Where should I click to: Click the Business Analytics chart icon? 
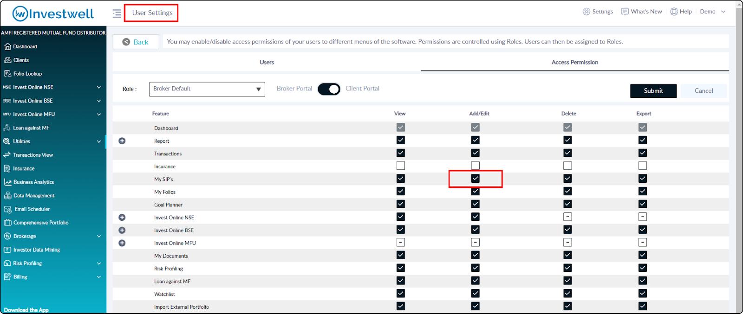(x=7, y=182)
